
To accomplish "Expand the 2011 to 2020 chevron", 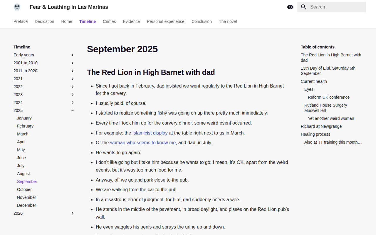I will click(73, 71).
